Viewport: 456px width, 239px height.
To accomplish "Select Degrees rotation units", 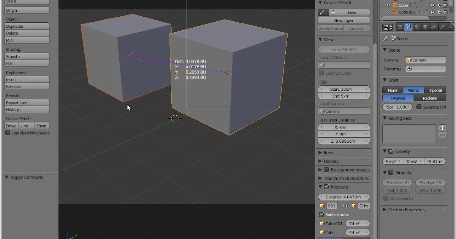I will pyautogui.click(x=398, y=98).
